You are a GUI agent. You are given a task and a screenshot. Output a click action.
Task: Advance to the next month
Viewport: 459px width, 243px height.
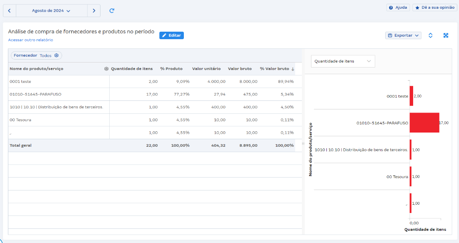pos(94,11)
